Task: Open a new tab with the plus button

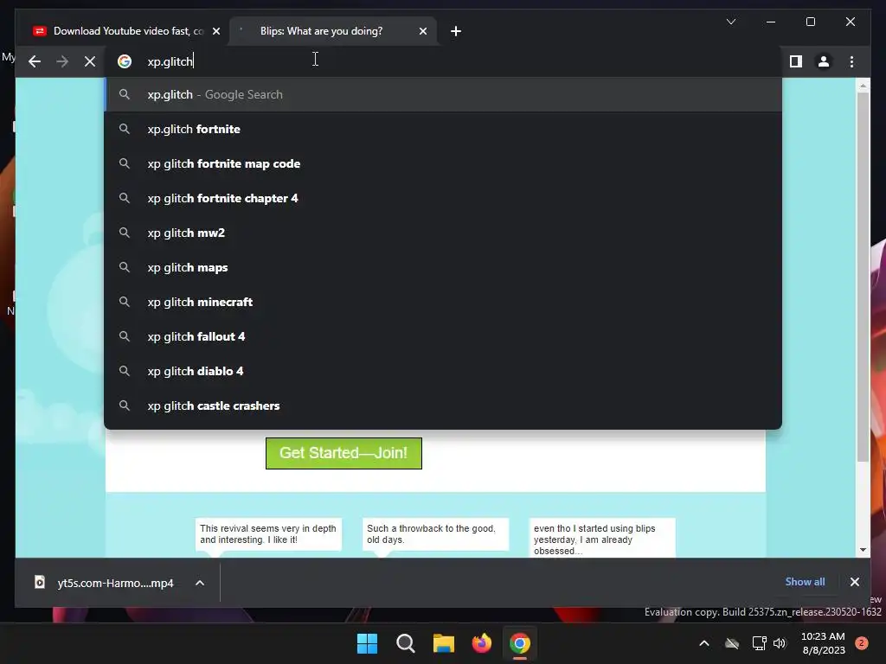Action: [455, 31]
